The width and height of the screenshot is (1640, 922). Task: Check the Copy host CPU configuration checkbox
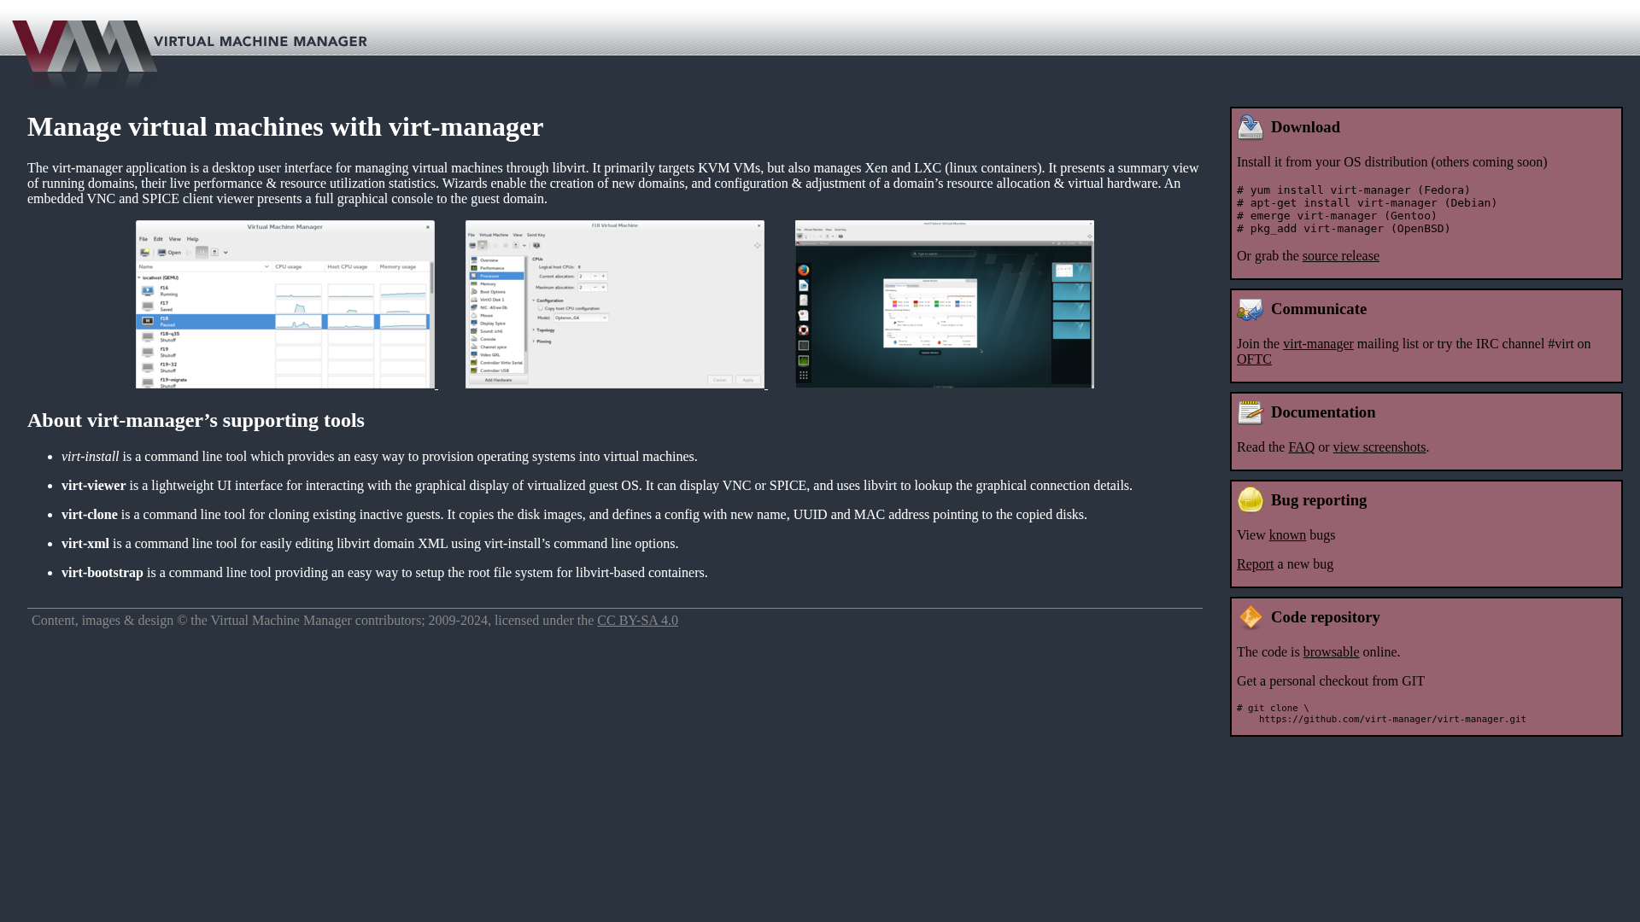(541, 308)
